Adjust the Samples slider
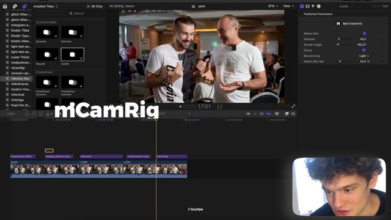 tap(345, 39)
